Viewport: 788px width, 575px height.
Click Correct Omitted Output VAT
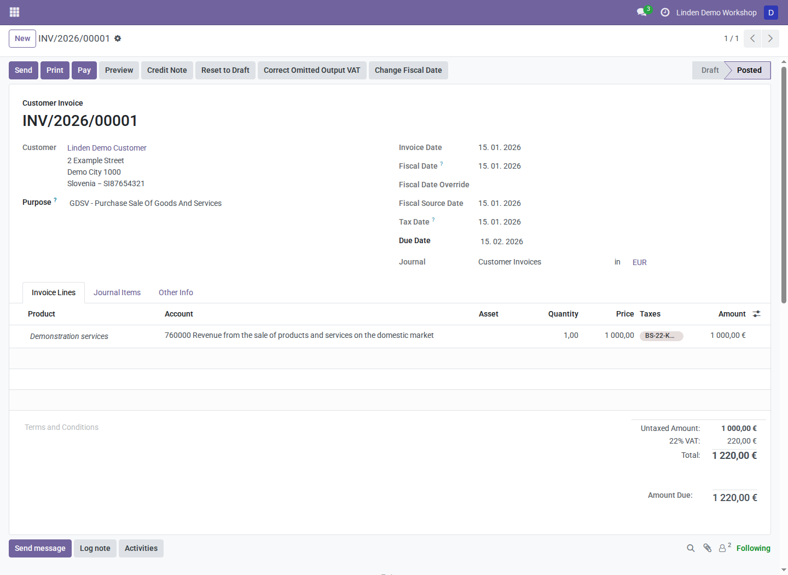point(312,70)
